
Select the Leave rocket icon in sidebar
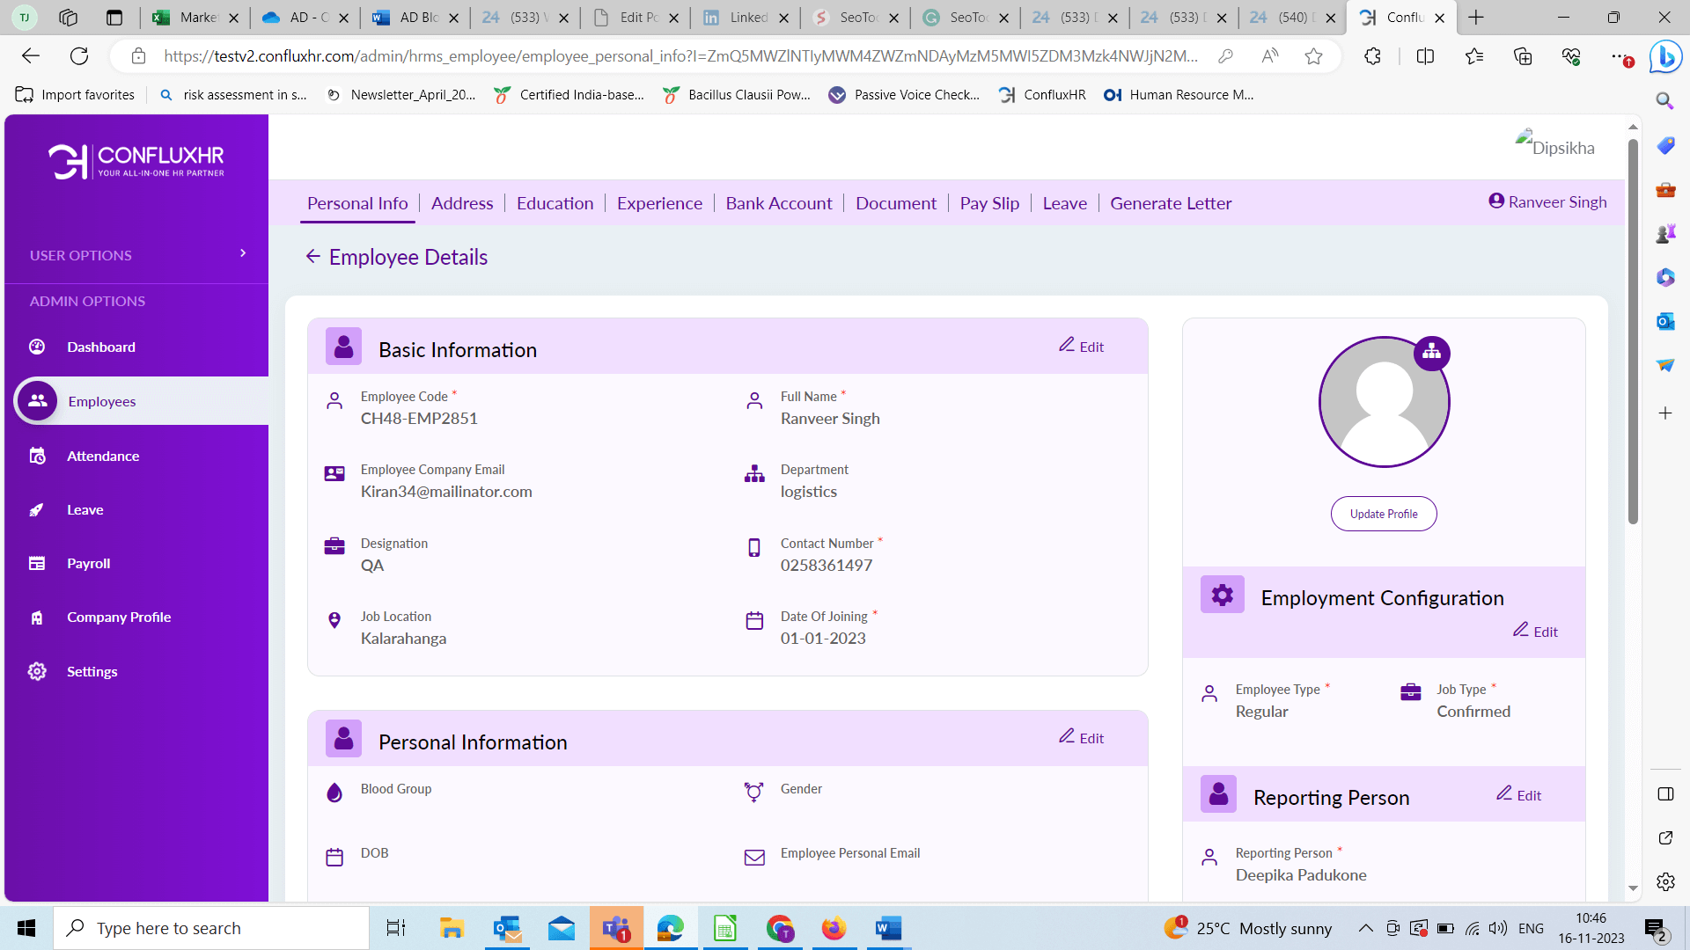[37, 509]
